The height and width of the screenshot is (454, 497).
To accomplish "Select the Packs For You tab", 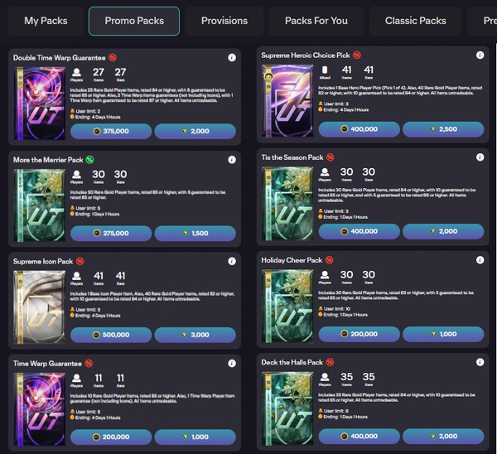I will click(316, 21).
